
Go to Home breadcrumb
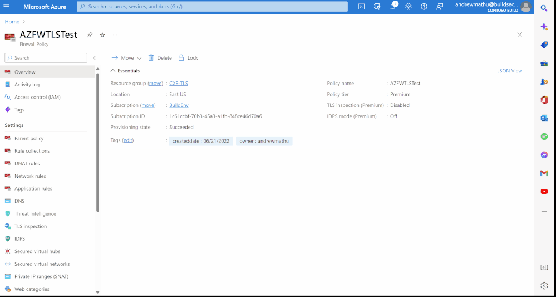pos(12,22)
